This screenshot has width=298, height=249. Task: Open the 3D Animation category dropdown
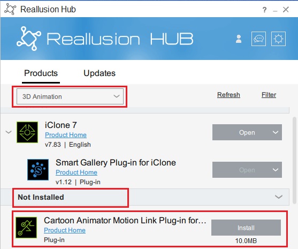tap(70, 96)
